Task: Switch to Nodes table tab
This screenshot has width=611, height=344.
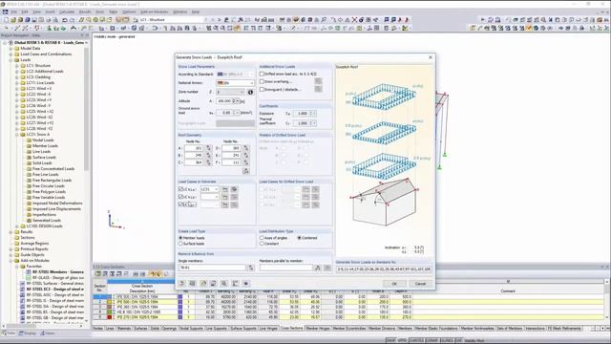Action: point(97,329)
